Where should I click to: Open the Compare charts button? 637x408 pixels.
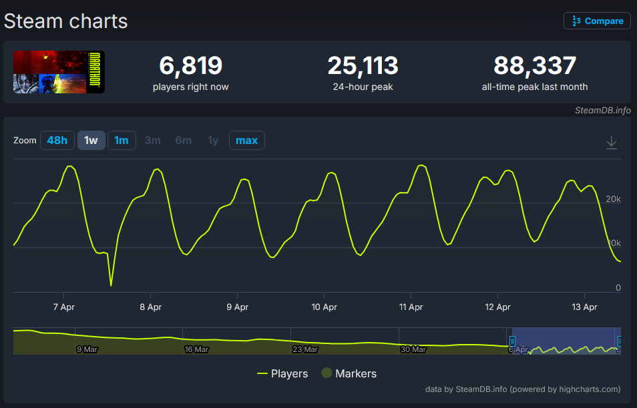tap(597, 21)
